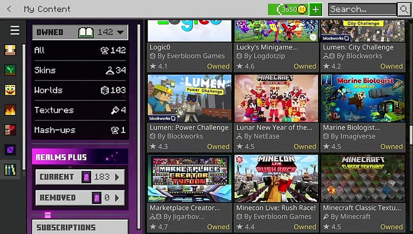Open the Minecon Live: Rush Race thumbnail
The height and width of the screenshot is (234, 413).
point(276,178)
